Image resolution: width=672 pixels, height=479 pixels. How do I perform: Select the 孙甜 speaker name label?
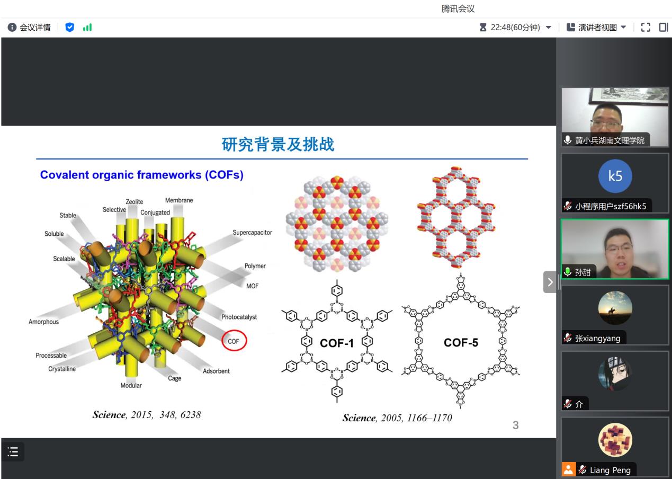click(x=583, y=272)
